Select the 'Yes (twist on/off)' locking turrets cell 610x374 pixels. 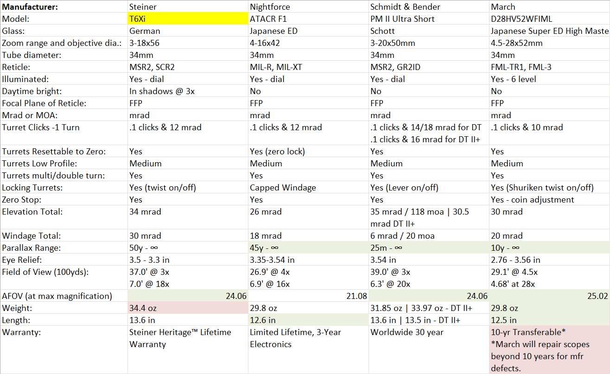tap(188, 188)
